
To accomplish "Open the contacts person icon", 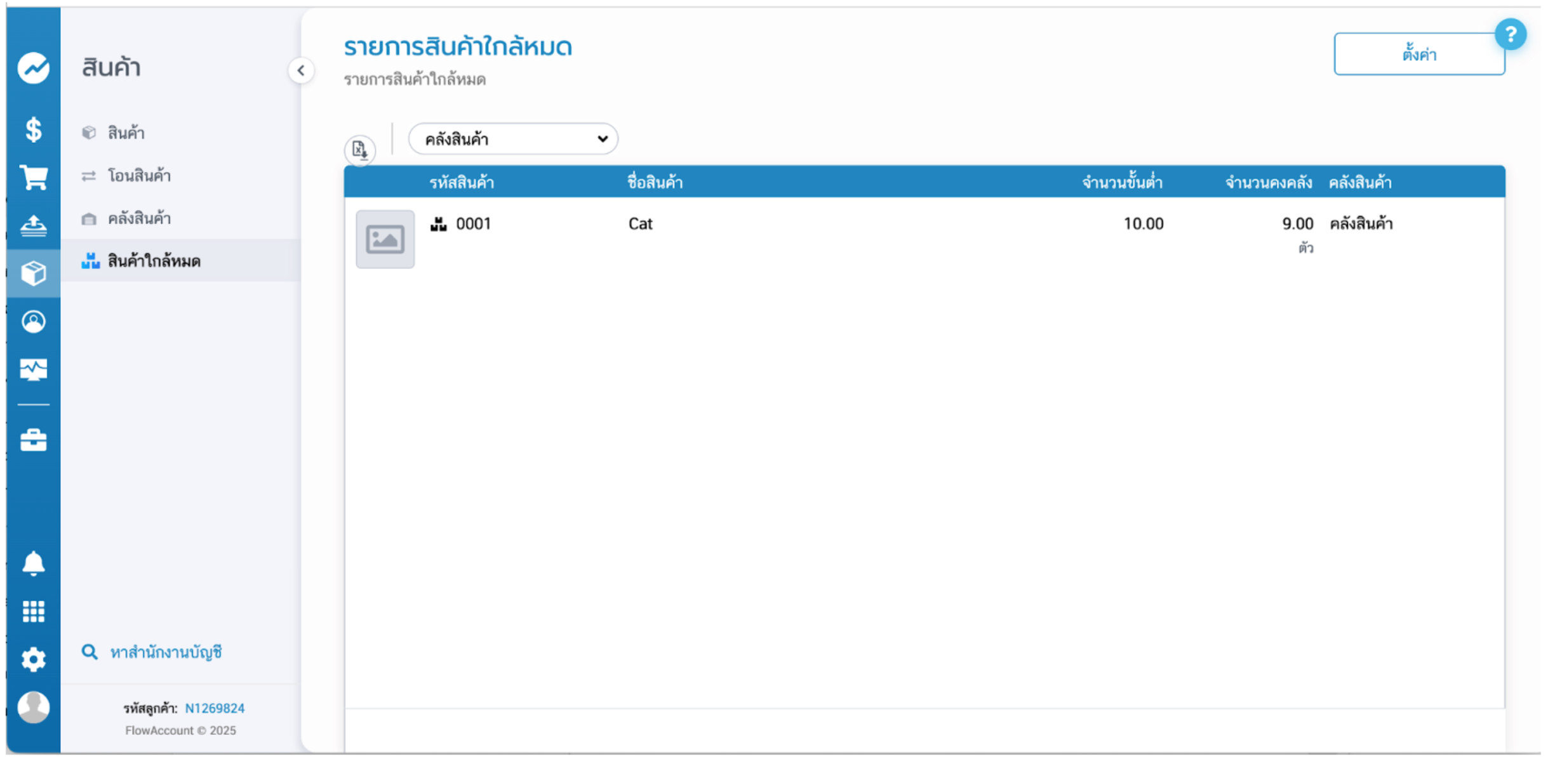I will pyautogui.click(x=33, y=322).
